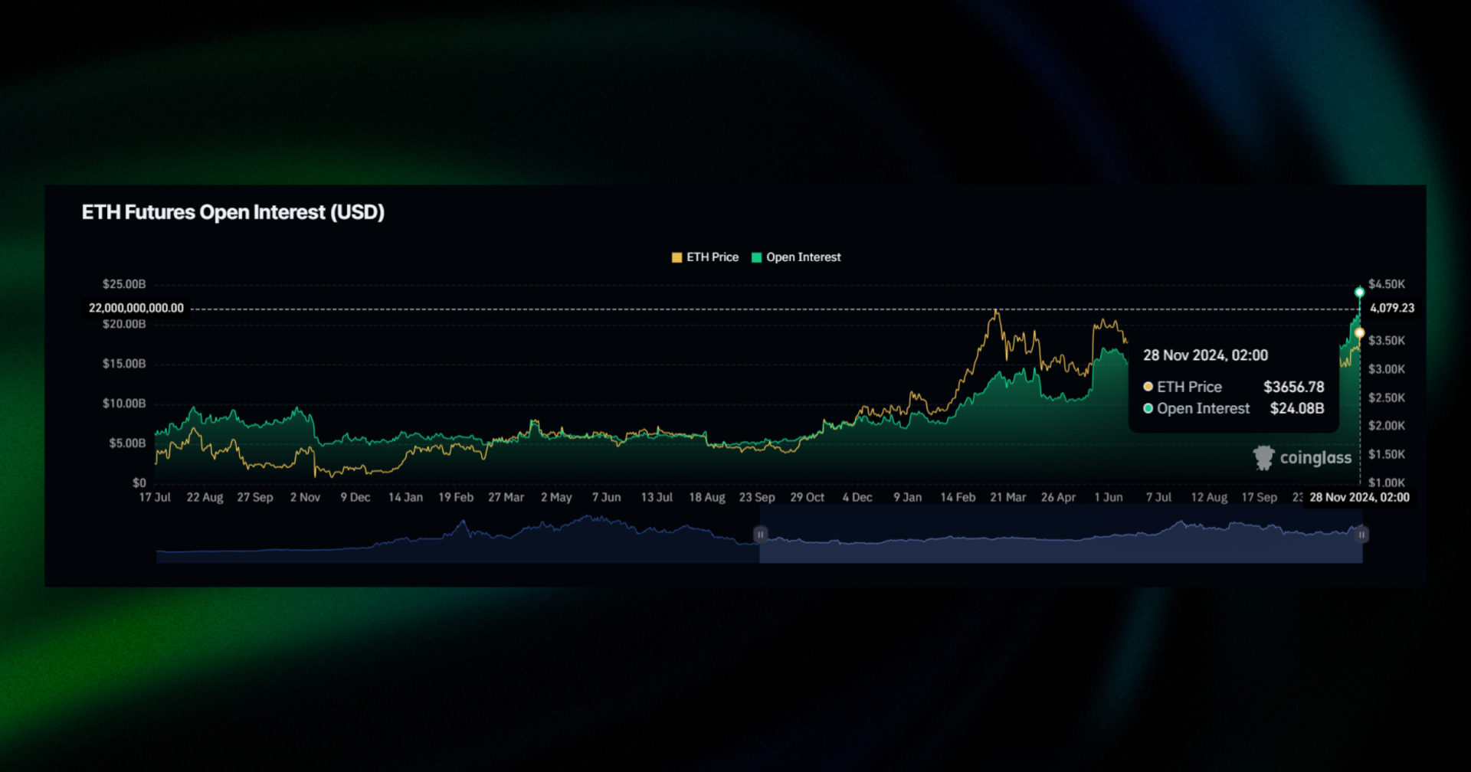This screenshot has height=772, width=1471.
Task: Click the teal endpoint marker on Open Interest line
Action: pyautogui.click(x=1360, y=292)
